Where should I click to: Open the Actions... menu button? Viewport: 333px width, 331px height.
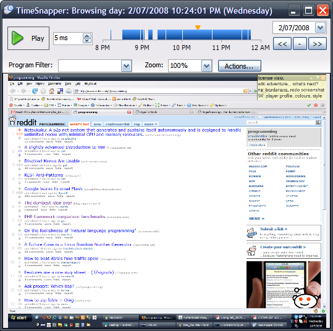[239, 66]
